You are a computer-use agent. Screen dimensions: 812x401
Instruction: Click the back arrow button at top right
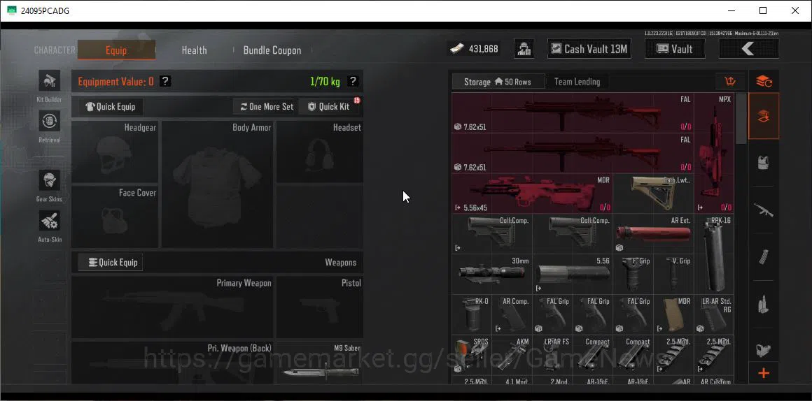[748, 49]
